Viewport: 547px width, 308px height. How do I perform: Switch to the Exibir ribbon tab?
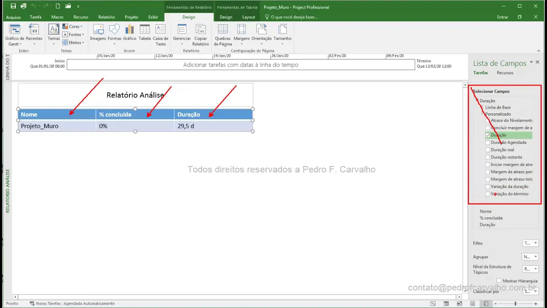point(153,17)
